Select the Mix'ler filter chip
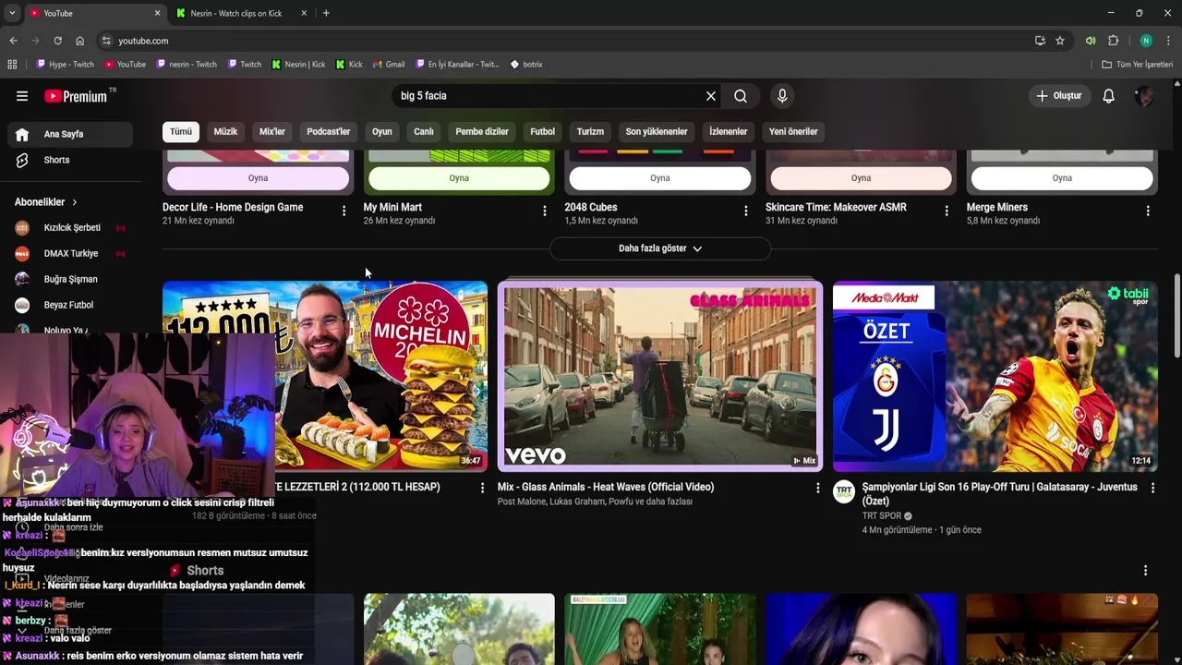Viewport: 1182px width, 665px height. [272, 131]
